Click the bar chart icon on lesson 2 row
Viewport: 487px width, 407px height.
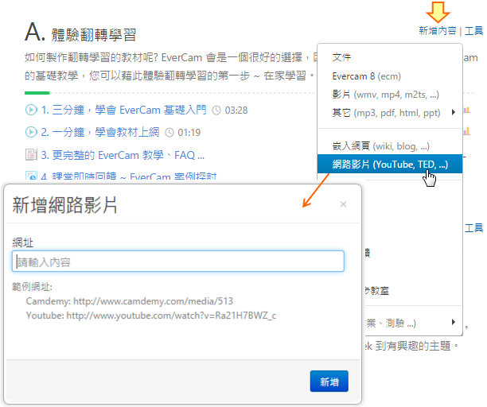pyautogui.click(x=466, y=132)
